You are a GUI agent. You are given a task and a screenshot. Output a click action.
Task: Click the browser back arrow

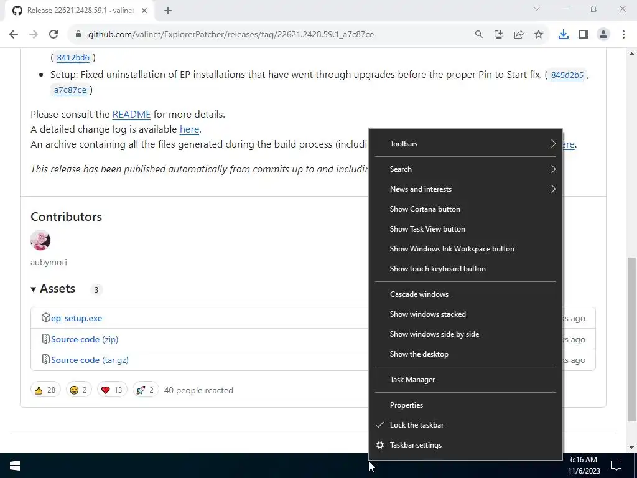point(14,35)
